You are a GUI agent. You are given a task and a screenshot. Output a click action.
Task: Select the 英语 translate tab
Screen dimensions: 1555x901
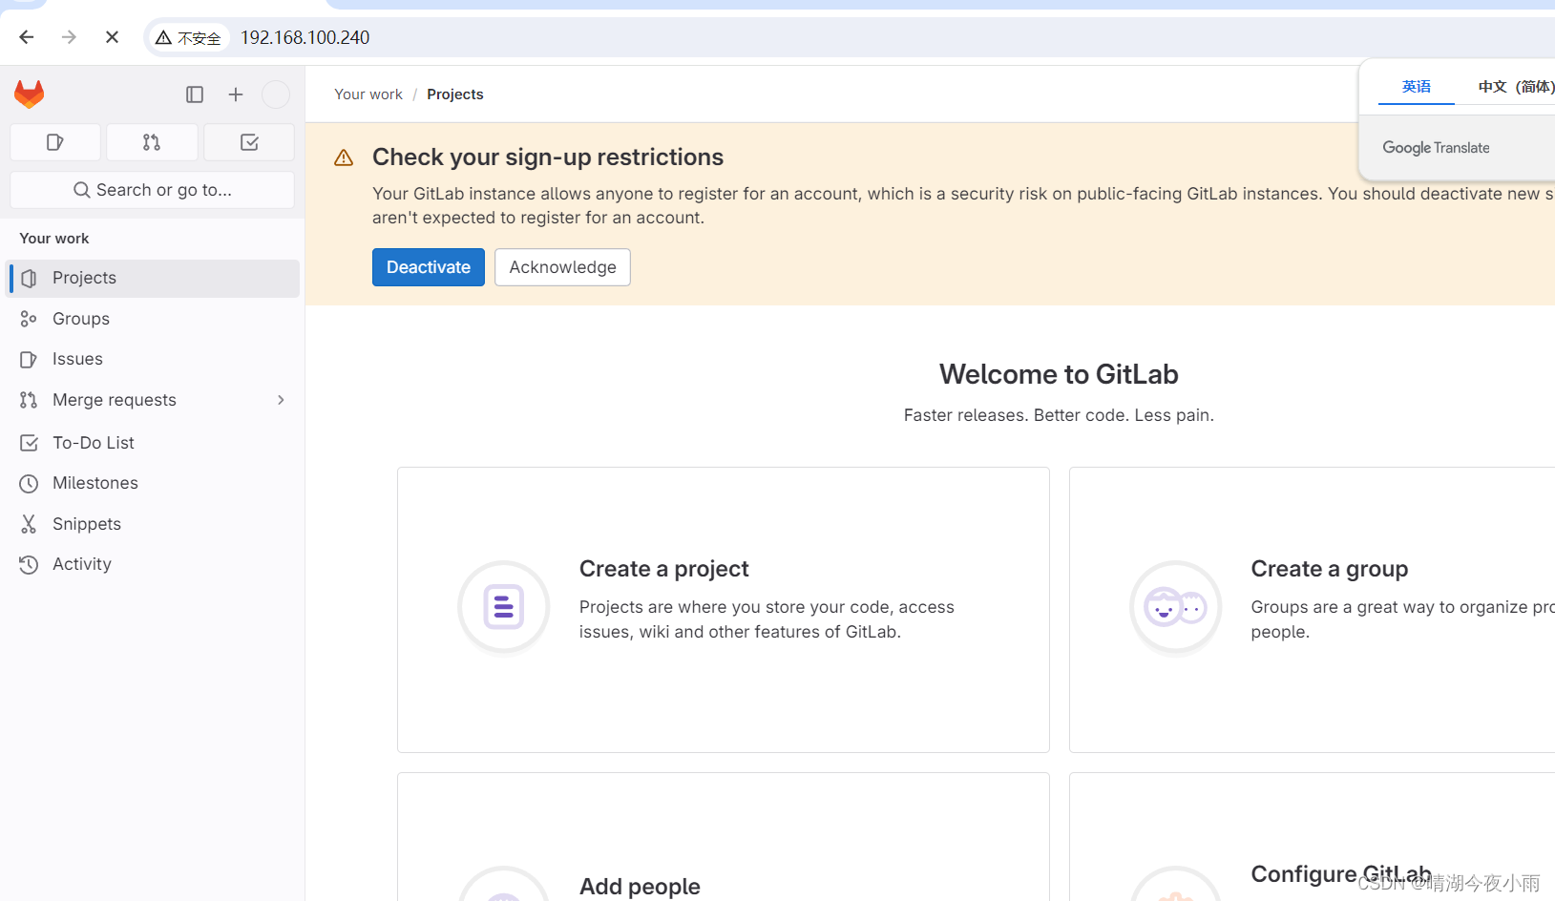(x=1417, y=87)
